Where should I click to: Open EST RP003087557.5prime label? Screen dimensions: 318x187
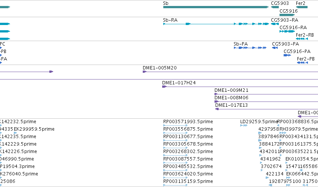[x=188, y=159]
